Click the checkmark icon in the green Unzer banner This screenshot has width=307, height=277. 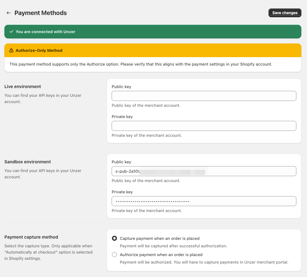coord(11,32)
